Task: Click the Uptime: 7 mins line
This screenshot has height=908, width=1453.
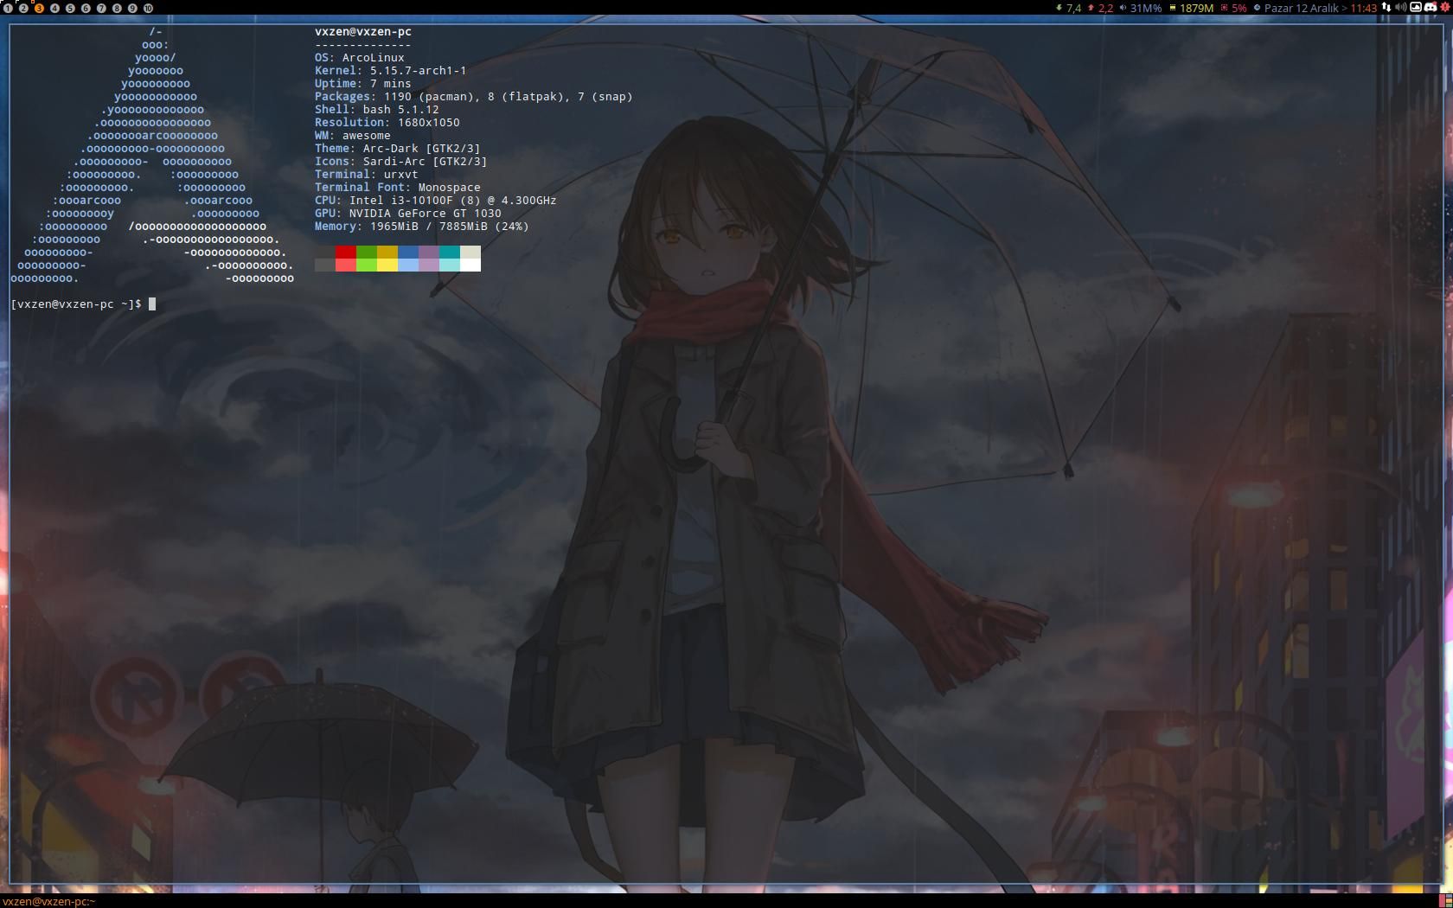Action: [363, 83]
